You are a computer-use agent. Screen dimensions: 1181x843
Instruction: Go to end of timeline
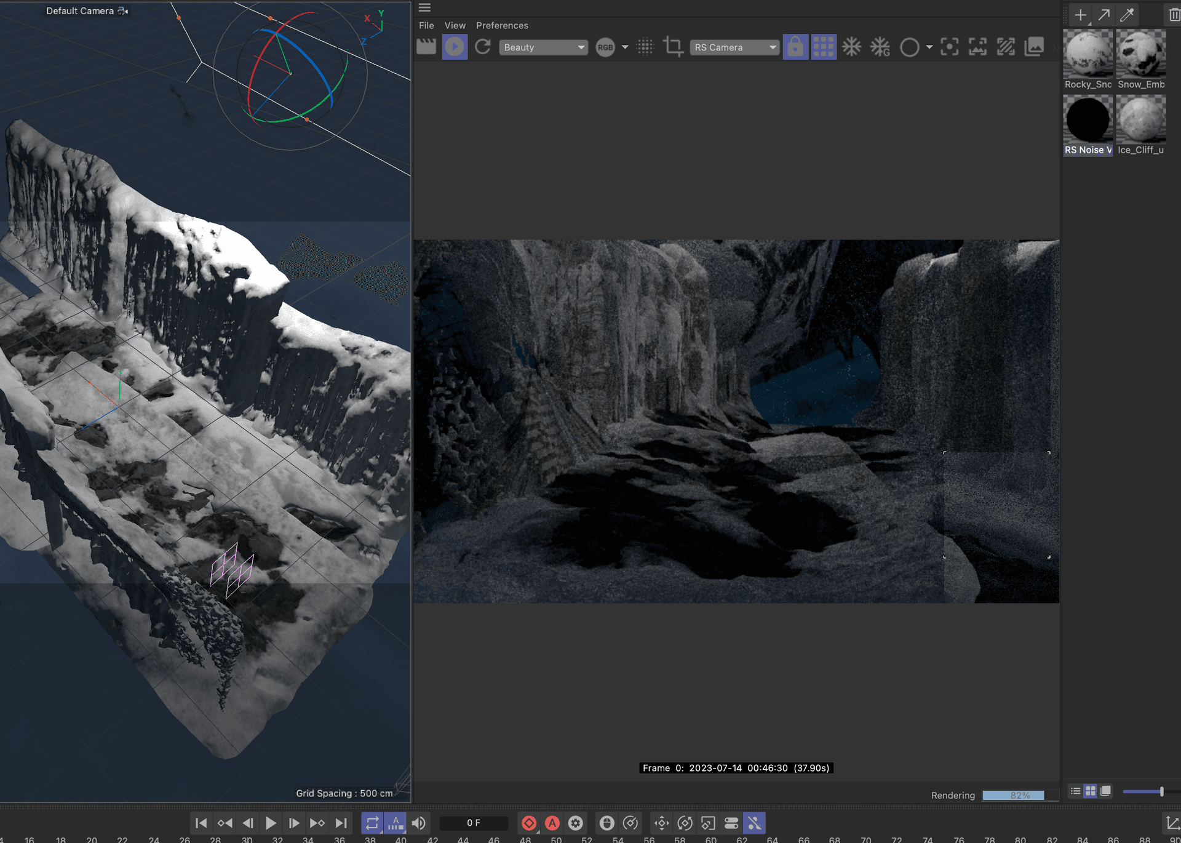[341, 823]
